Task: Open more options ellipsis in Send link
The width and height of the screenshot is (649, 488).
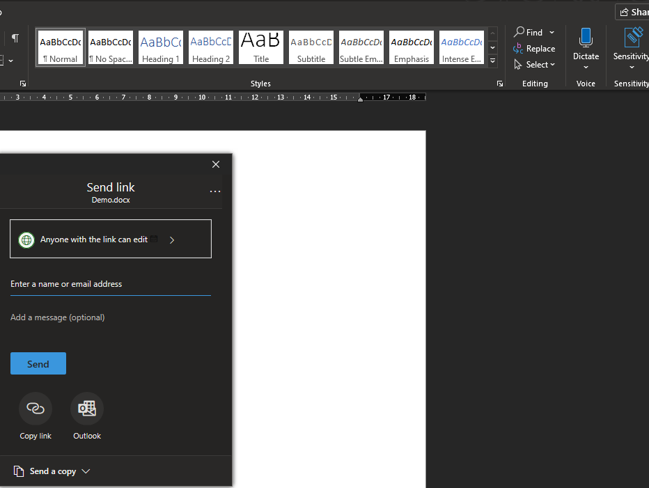Action: pyautogui.click(x=215, y=191)
